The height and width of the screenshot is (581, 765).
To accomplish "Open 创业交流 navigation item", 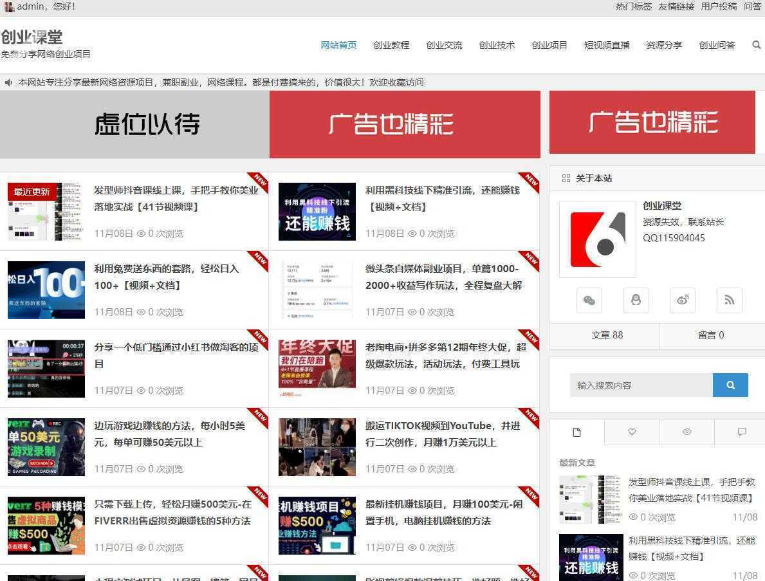I will [x=444, y=45].
